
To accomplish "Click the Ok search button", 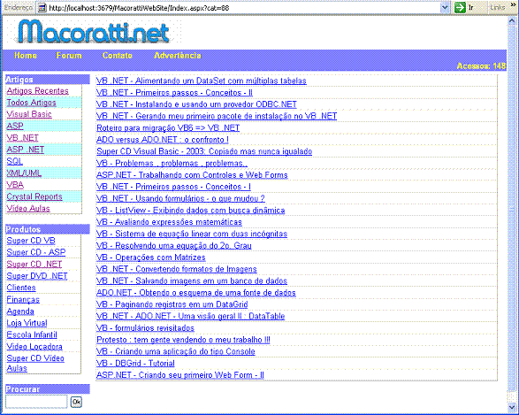I will click(76, 402).
